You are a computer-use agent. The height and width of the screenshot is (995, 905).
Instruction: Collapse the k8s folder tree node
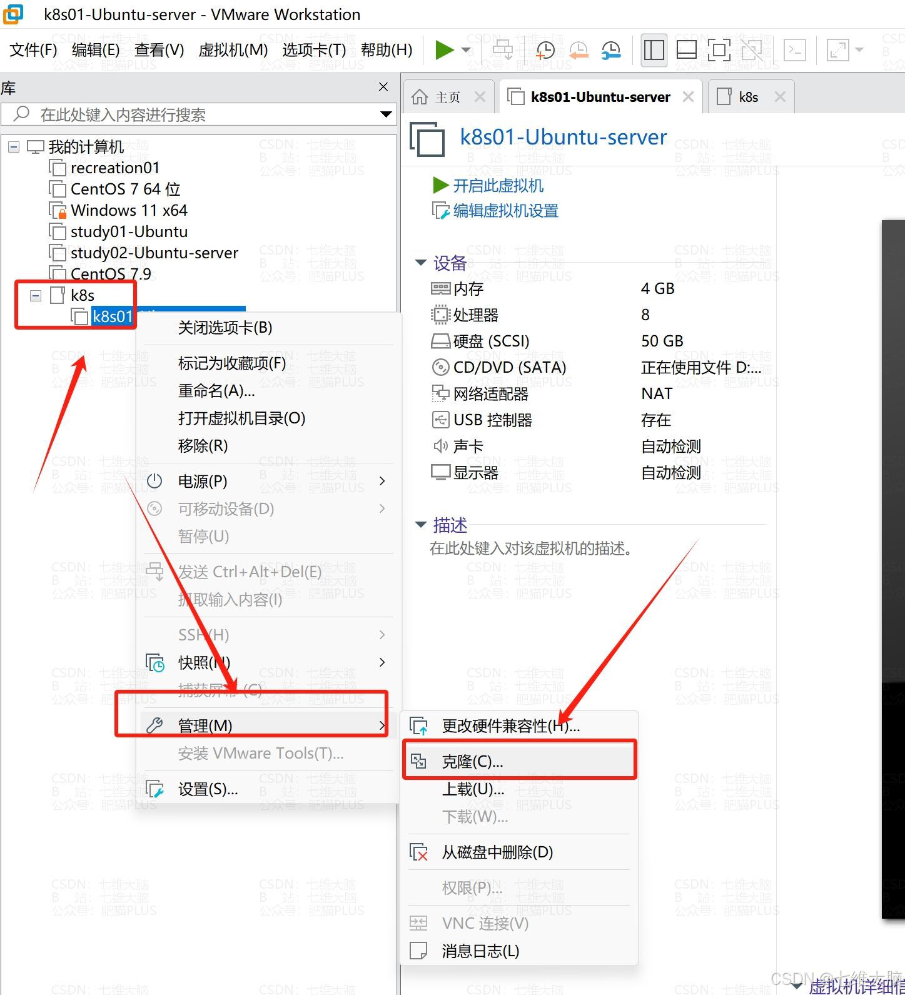(x=36, y=295)
